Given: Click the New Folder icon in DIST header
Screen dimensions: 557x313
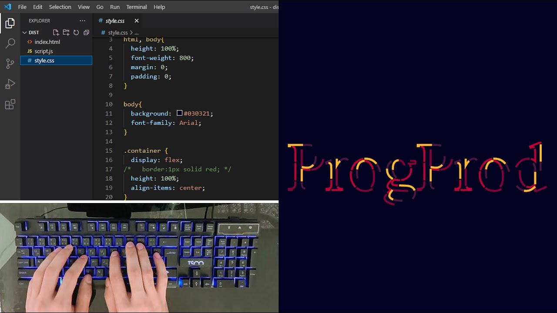Looking at the screenshot, I should 66,33.
